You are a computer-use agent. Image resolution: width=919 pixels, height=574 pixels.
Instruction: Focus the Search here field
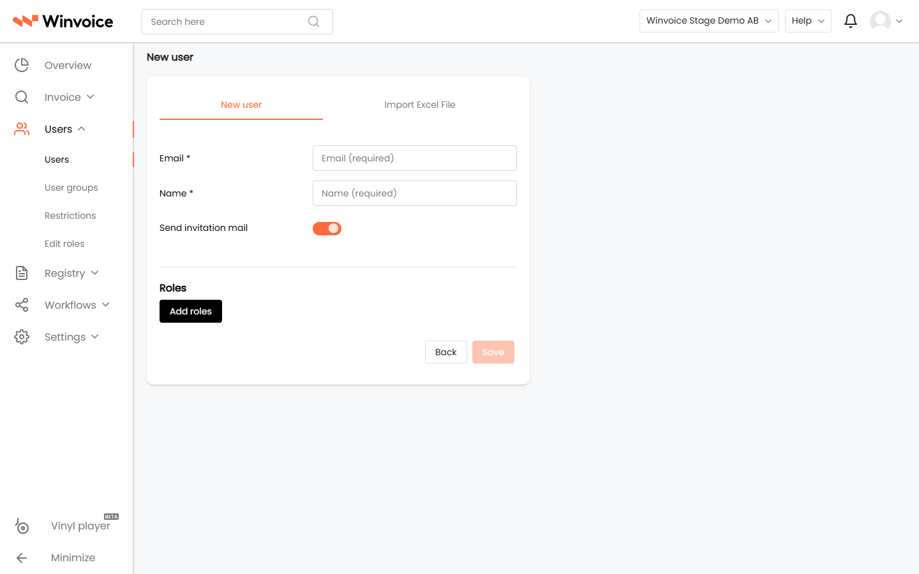pos(237,22)
